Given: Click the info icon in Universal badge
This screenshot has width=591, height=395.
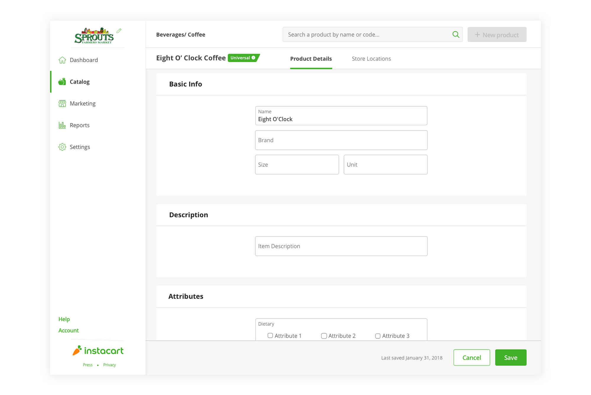Looking at the screenshot, I should point(253,58).
